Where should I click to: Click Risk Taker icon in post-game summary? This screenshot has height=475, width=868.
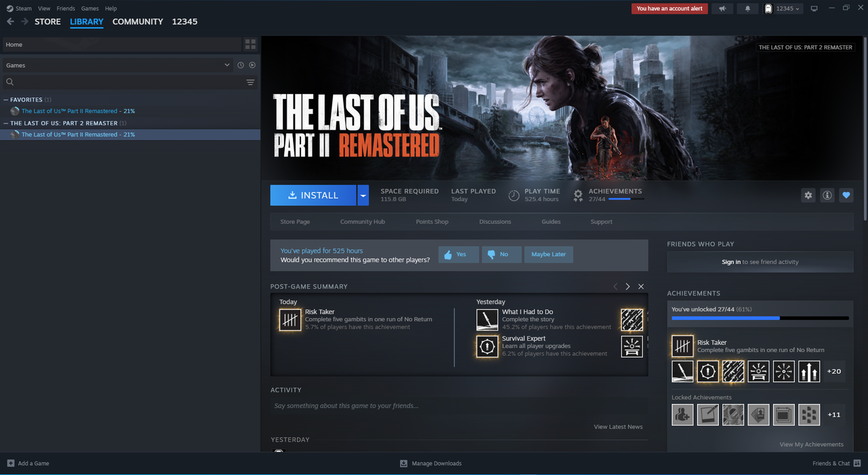290,320
